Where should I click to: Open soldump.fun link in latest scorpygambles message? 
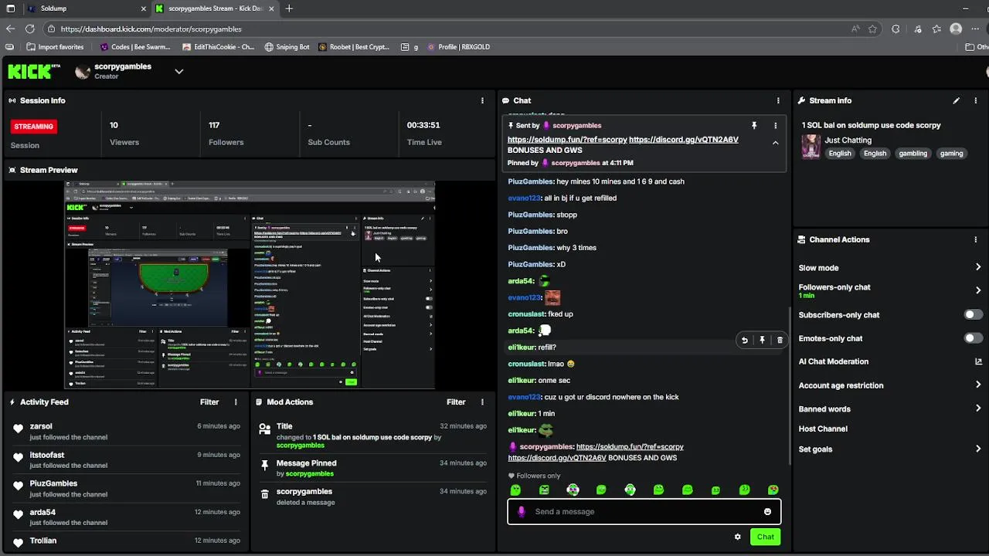point(630,446)
